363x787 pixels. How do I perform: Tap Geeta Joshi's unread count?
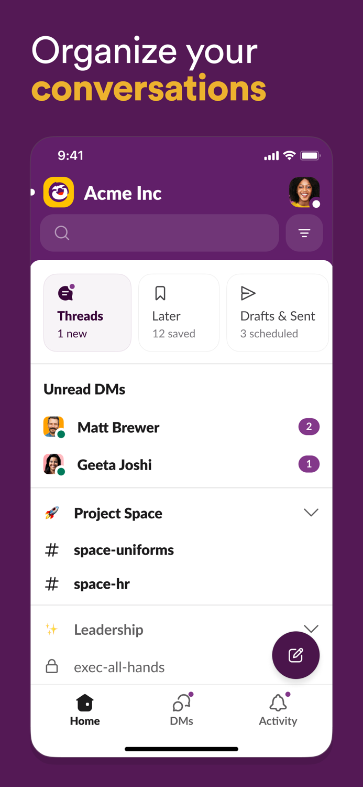[309, 464]
